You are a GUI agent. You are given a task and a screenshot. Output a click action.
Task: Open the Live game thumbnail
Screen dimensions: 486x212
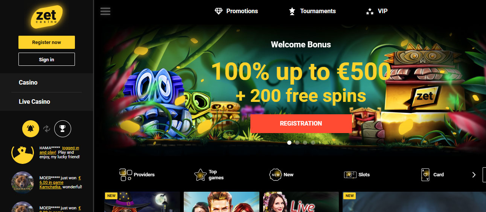click(301, 202)
